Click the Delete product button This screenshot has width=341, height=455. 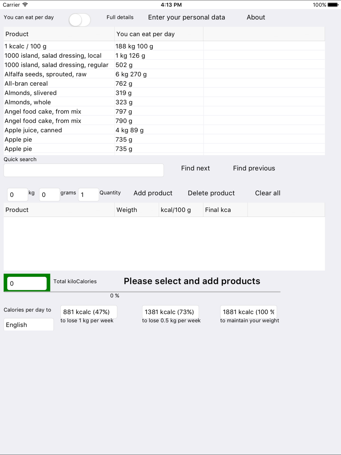[211, 193]
